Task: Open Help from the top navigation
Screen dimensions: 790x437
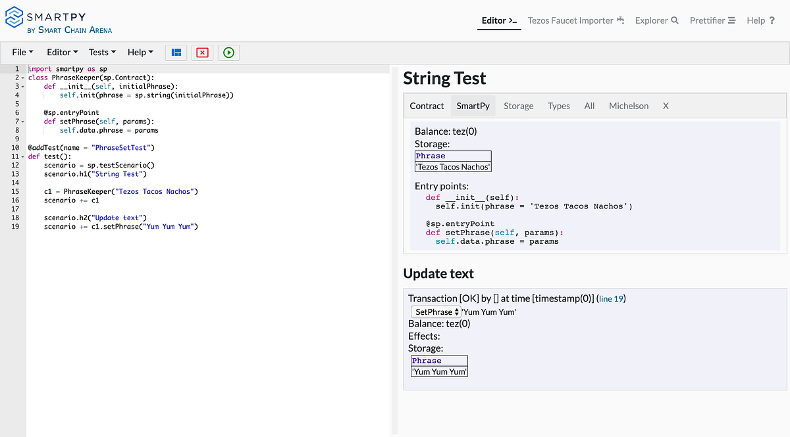Action: click(760, 20)
